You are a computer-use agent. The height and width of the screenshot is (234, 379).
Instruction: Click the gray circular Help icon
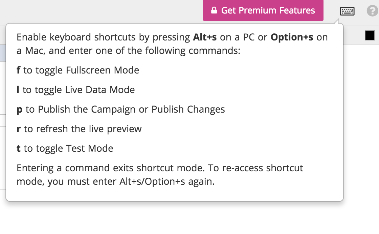[372, 10]
